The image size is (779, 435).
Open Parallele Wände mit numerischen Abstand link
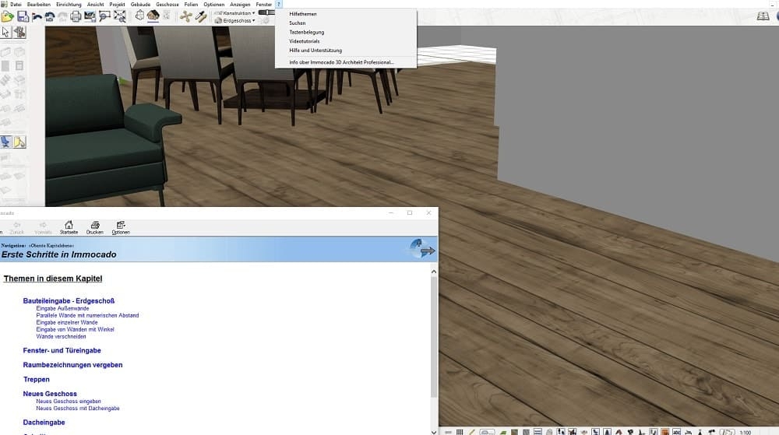[x=87, y=315]
